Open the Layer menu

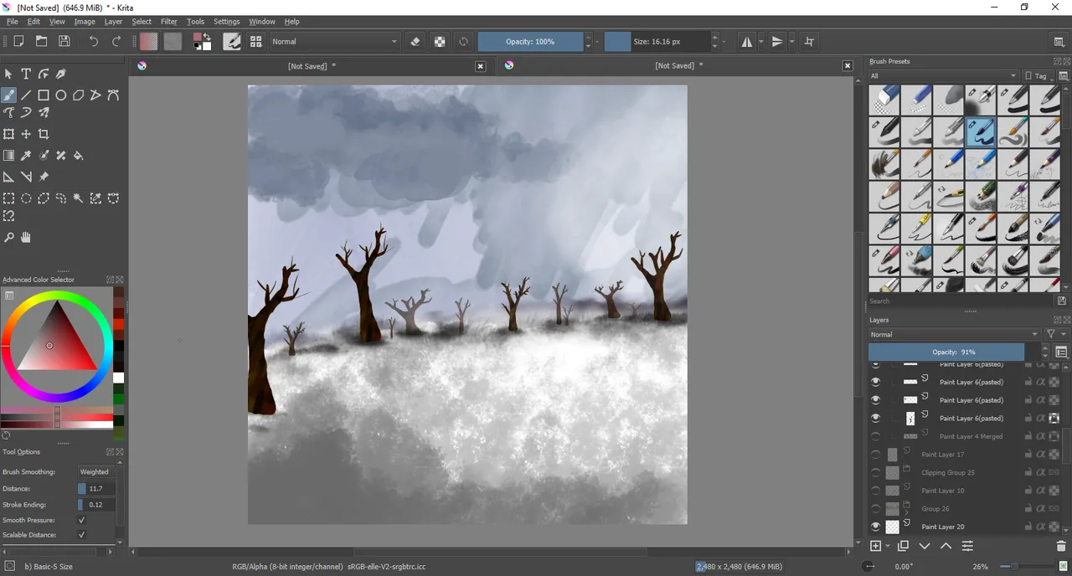(x=113, y=22)
